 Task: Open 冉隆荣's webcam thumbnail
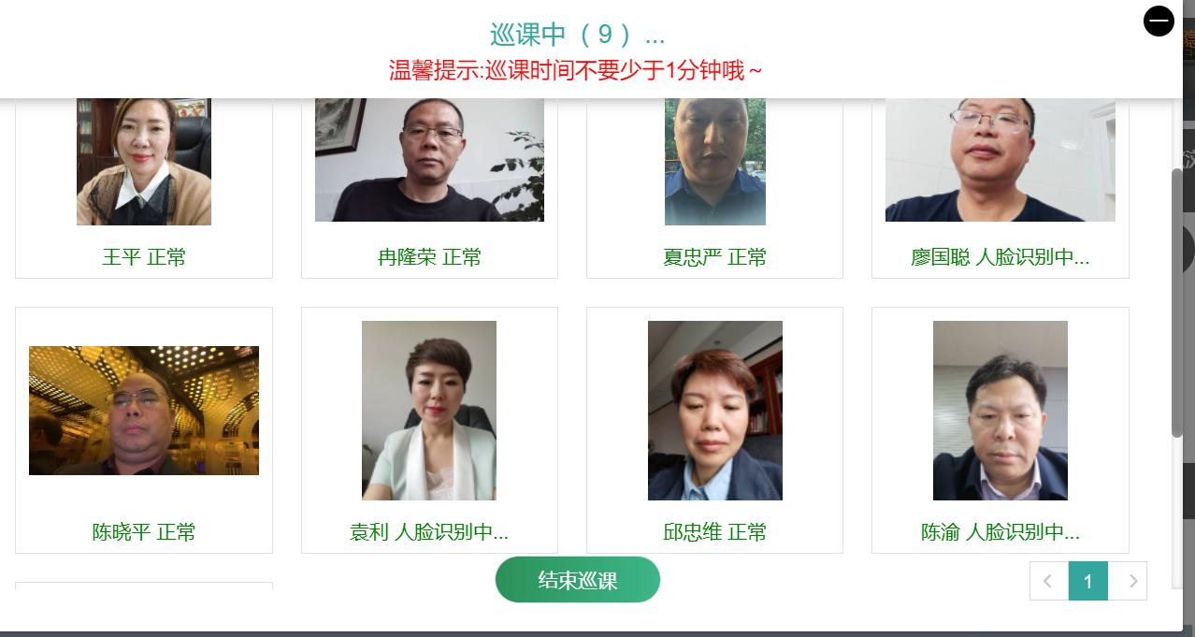(x=429, y=159)
